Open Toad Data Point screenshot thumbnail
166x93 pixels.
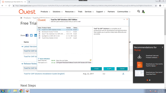pyautogui.click(x=139, y=73)
